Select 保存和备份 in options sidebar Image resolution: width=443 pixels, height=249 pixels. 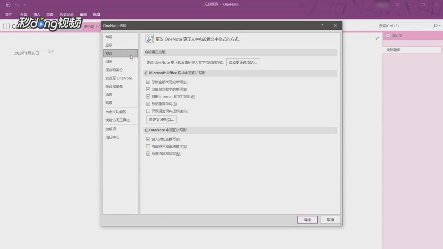[x=120, y=70]
